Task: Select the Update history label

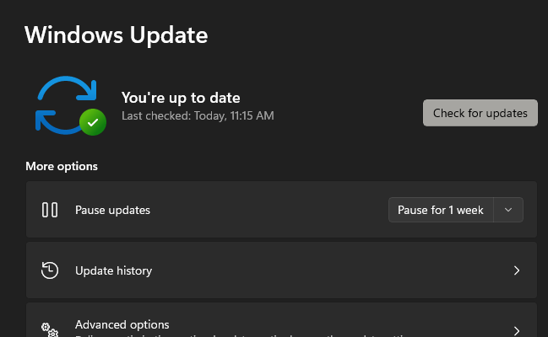Action: (x=113, y=270)
